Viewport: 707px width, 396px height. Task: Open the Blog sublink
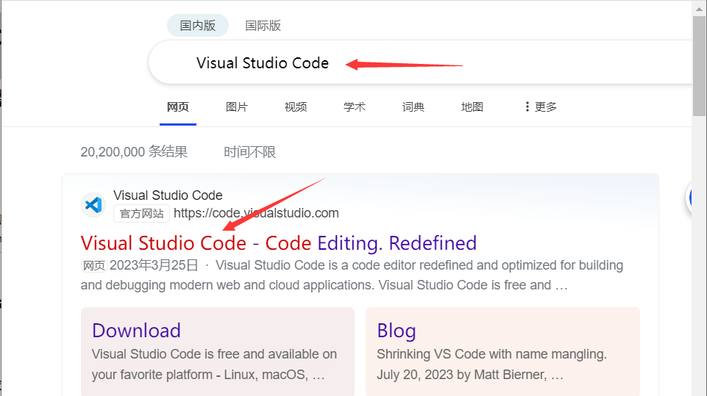[397, 331]
